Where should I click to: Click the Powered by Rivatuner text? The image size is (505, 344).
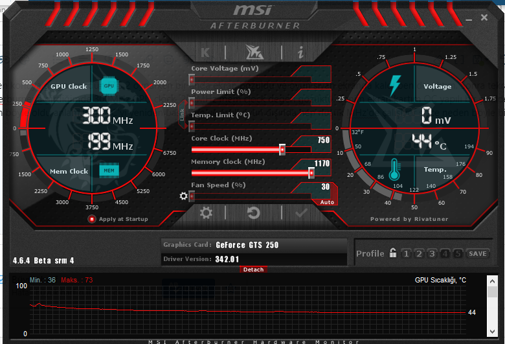409,219
